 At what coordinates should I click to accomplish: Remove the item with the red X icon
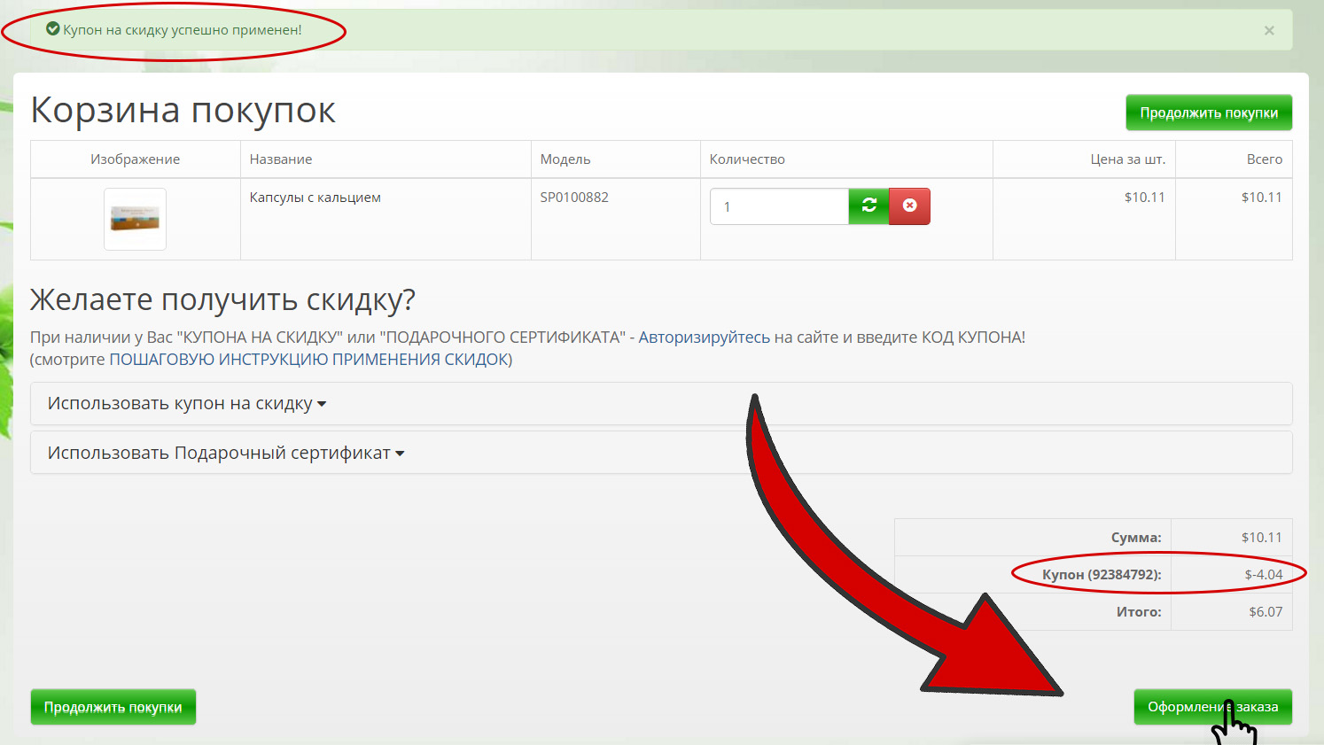click(909, 206)
